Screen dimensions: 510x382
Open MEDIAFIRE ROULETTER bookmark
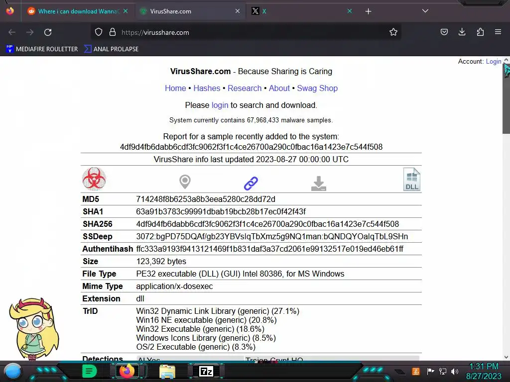[x=42, y=49]
